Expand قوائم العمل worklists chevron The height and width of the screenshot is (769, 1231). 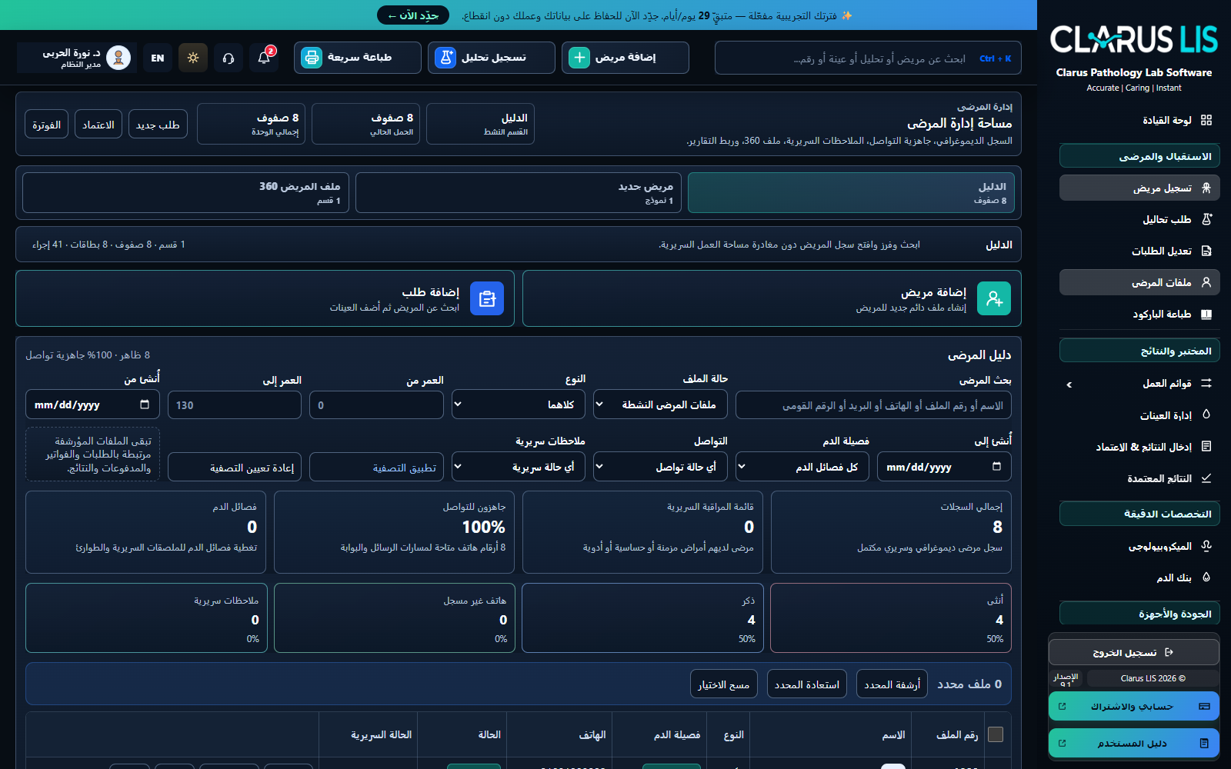pos(1069,384)
